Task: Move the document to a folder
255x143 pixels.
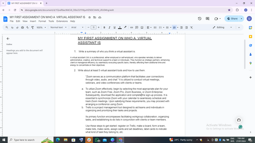Action: point(95,17)
